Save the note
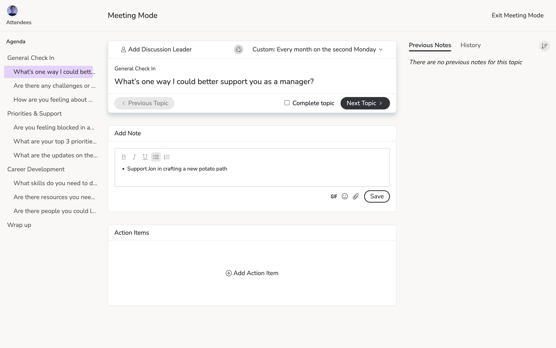 click(x=377, y=197)
